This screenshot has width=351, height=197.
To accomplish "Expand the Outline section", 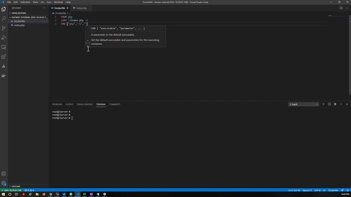I will 16,186.
